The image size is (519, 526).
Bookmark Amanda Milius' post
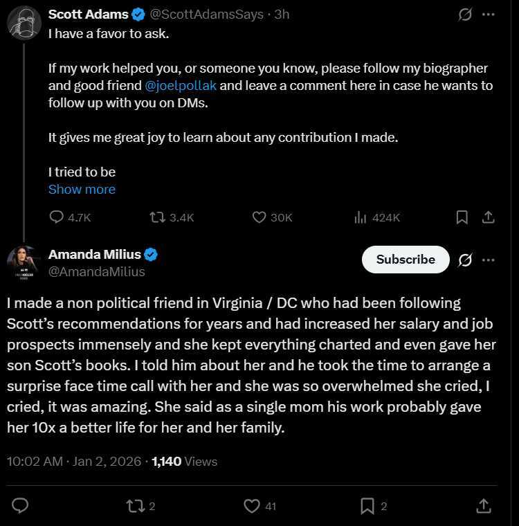coord(367,506)
